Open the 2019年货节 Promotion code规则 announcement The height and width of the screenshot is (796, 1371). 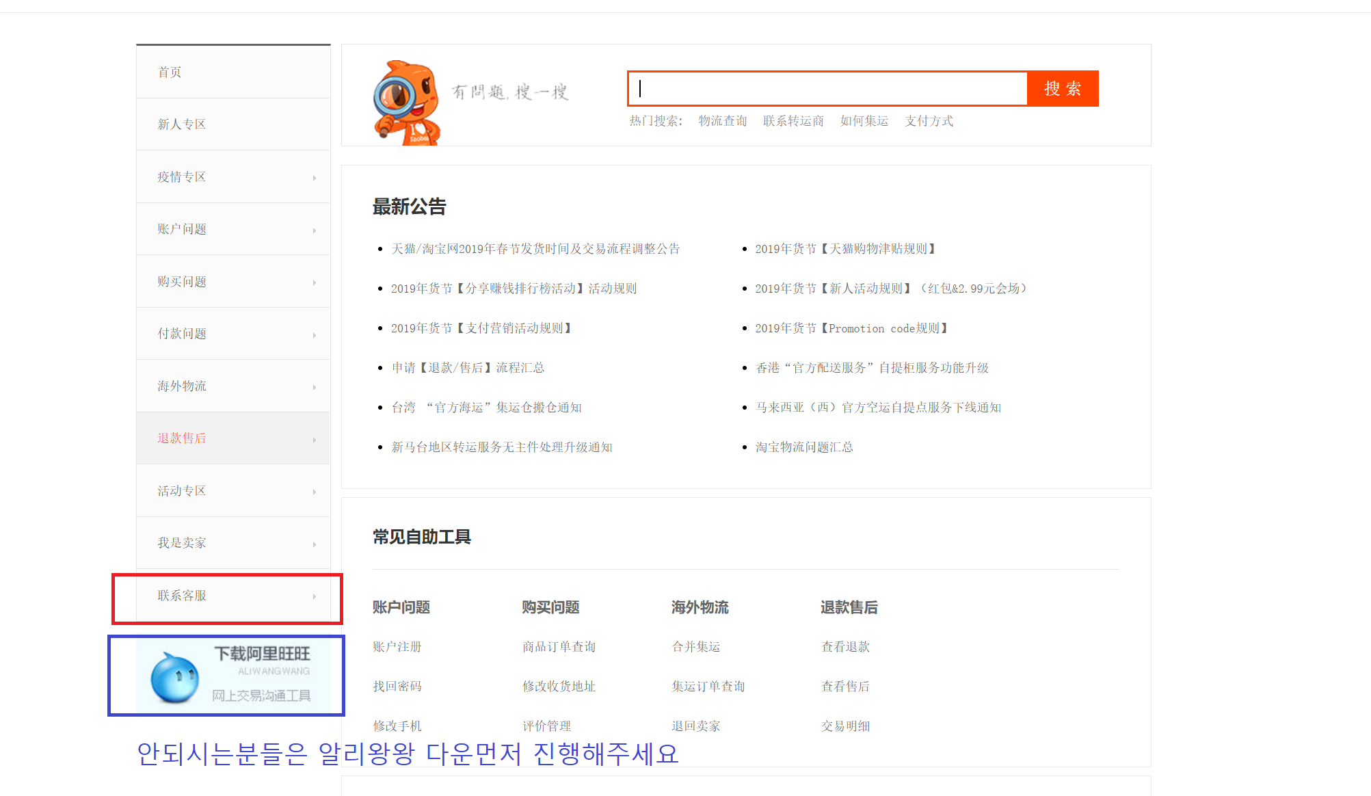tap(851, 328)
